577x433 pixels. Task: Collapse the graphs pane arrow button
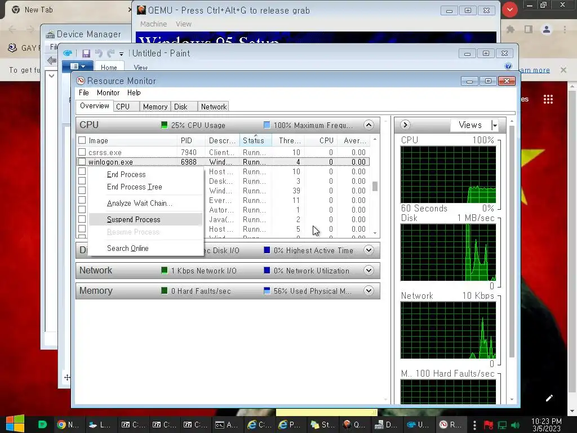pyautogui.click(x=405, y=125)
